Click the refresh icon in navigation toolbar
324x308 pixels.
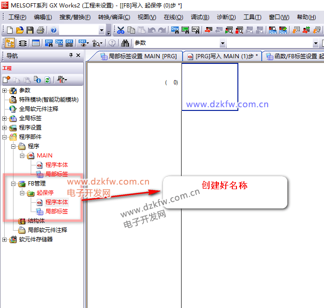click(x=47, y=80)
